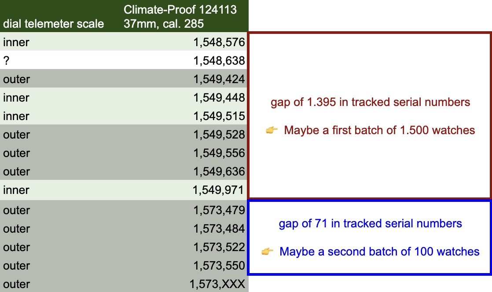Select the 'dial telemeter scale' header cell
Viewport: 492px width, 292px height.
(x=54, y=24)
